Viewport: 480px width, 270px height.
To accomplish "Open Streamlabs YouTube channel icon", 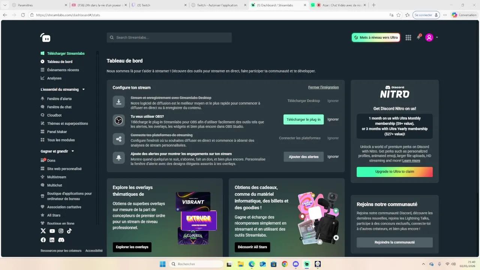I will pos(52,231).
